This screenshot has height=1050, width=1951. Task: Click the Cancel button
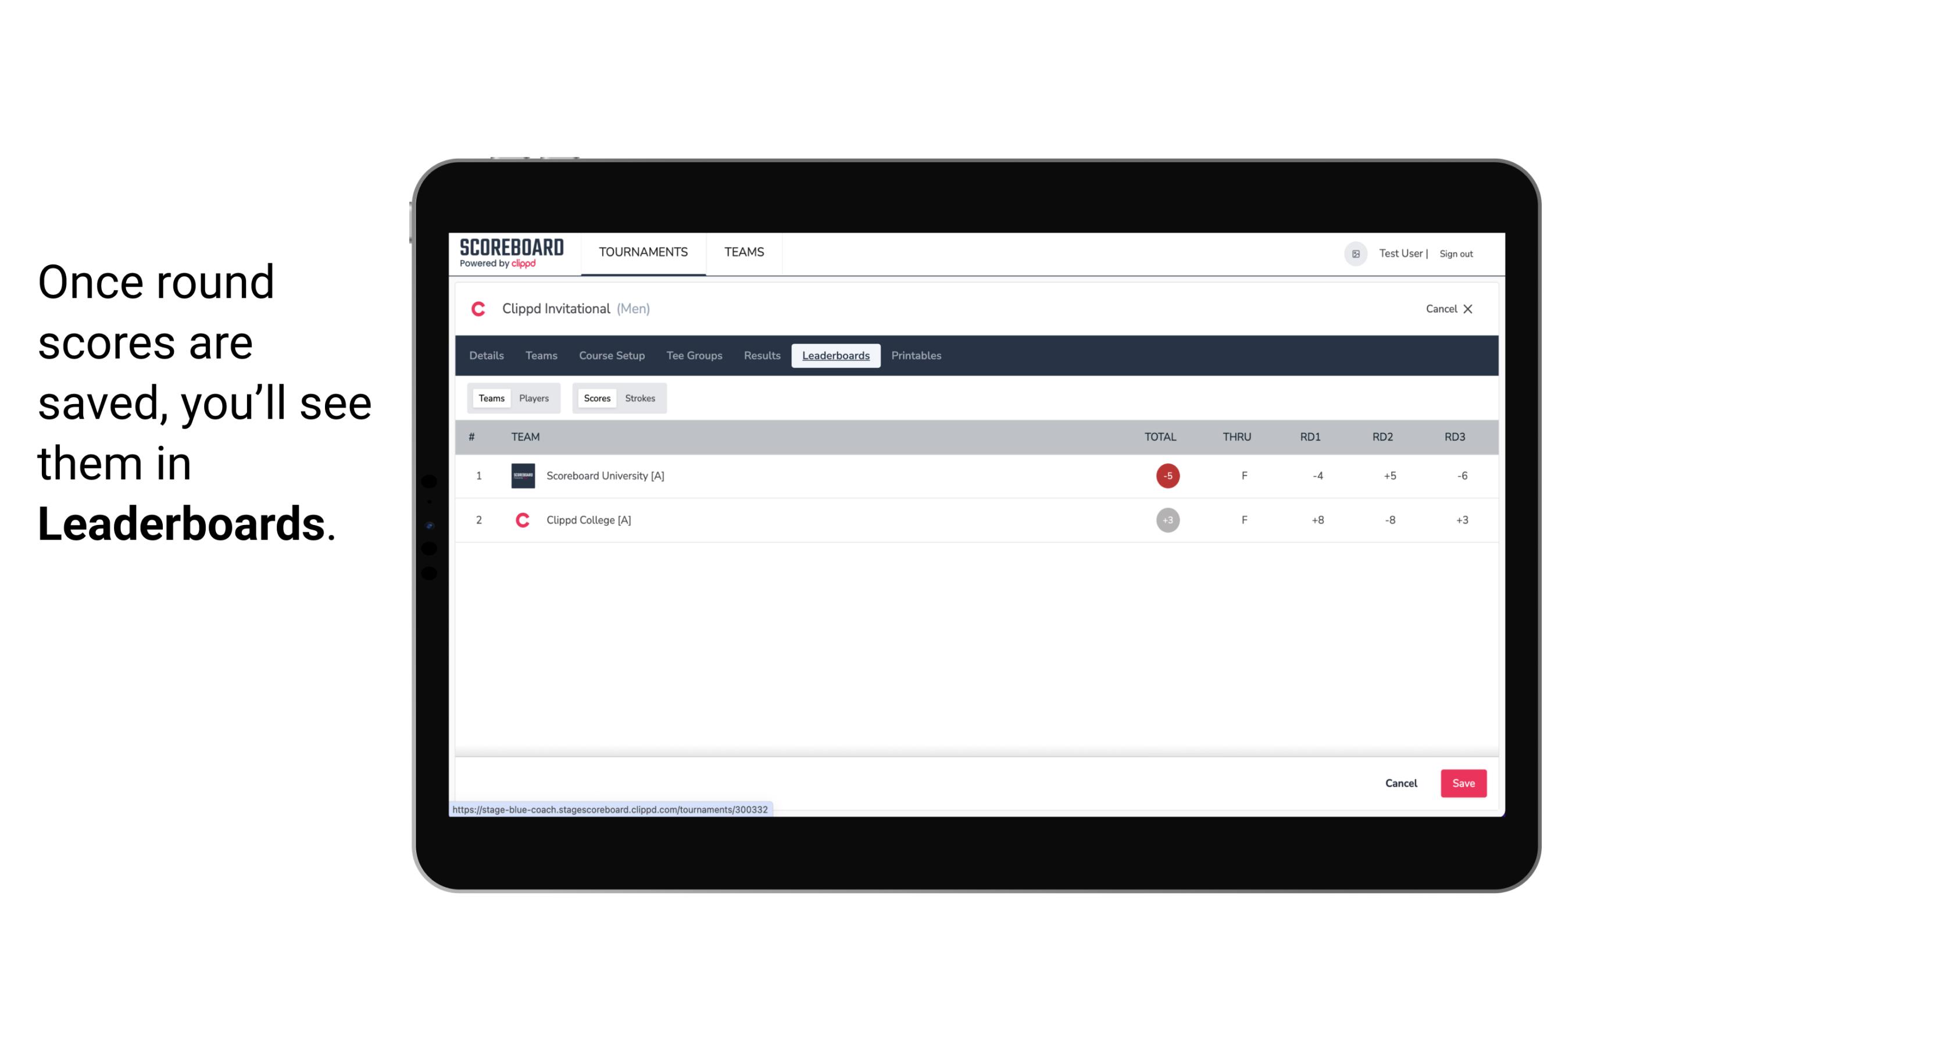pos(1400,783)
